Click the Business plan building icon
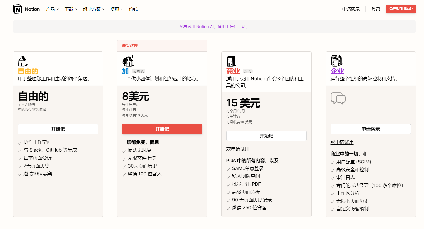Viewport: 424px width, 229px height. click(x=231, y=61)
